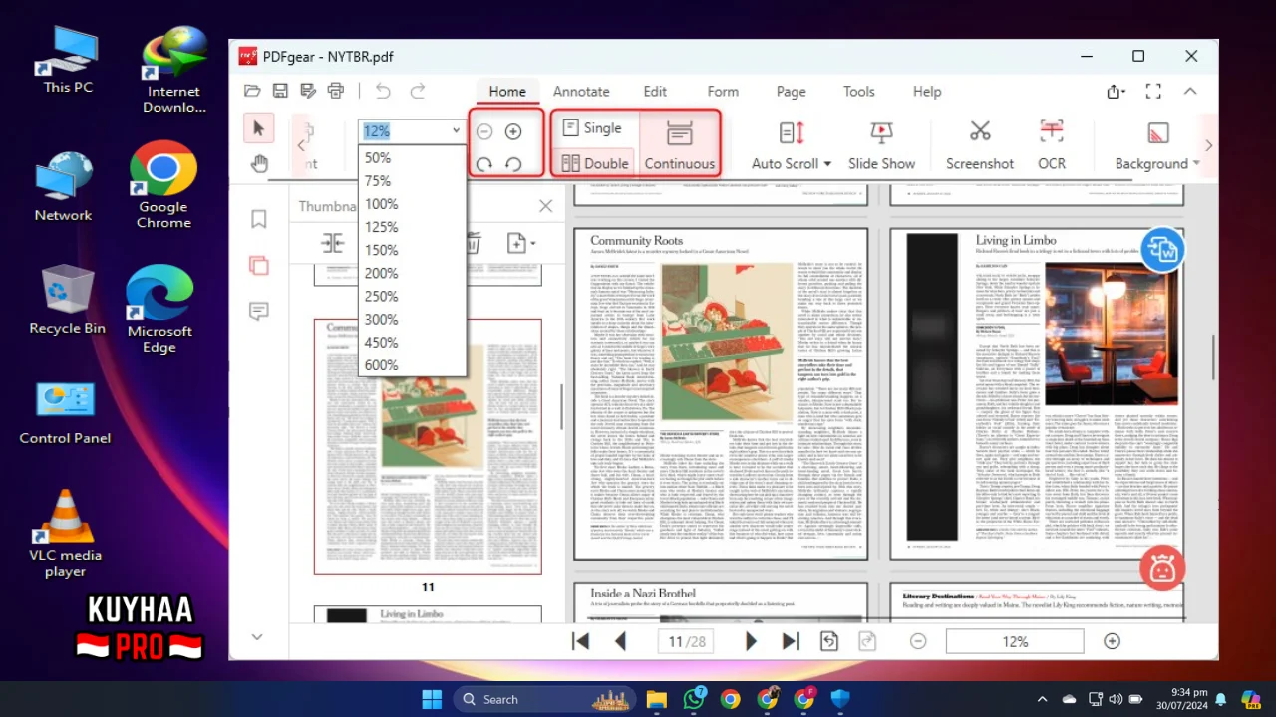The height and width of the screenshot is (717, 1276).
Task: Choose 50% from the zoom list
Action: click(412, 158)
